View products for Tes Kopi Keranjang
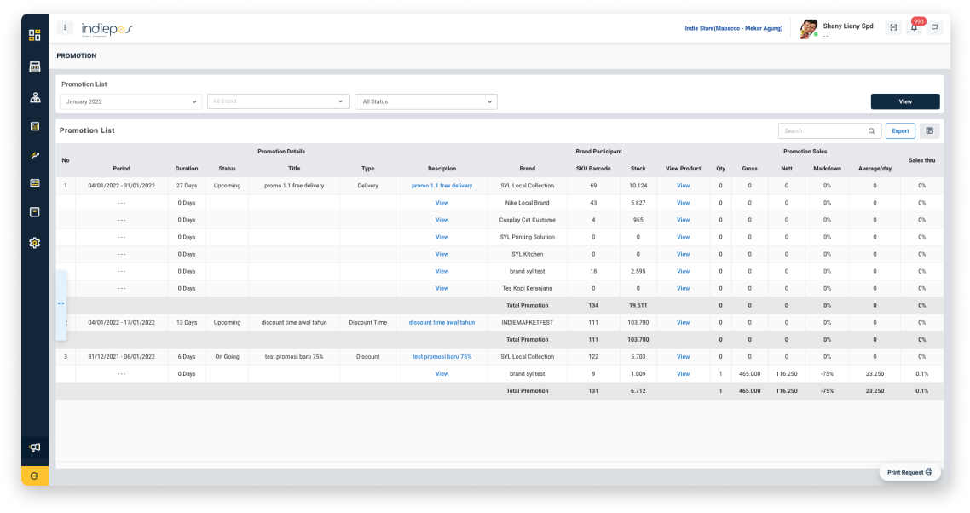970x513 pixels. [x=683, y=288]
